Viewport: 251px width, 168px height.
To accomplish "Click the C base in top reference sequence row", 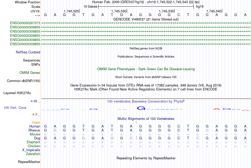I will [179, 15].
